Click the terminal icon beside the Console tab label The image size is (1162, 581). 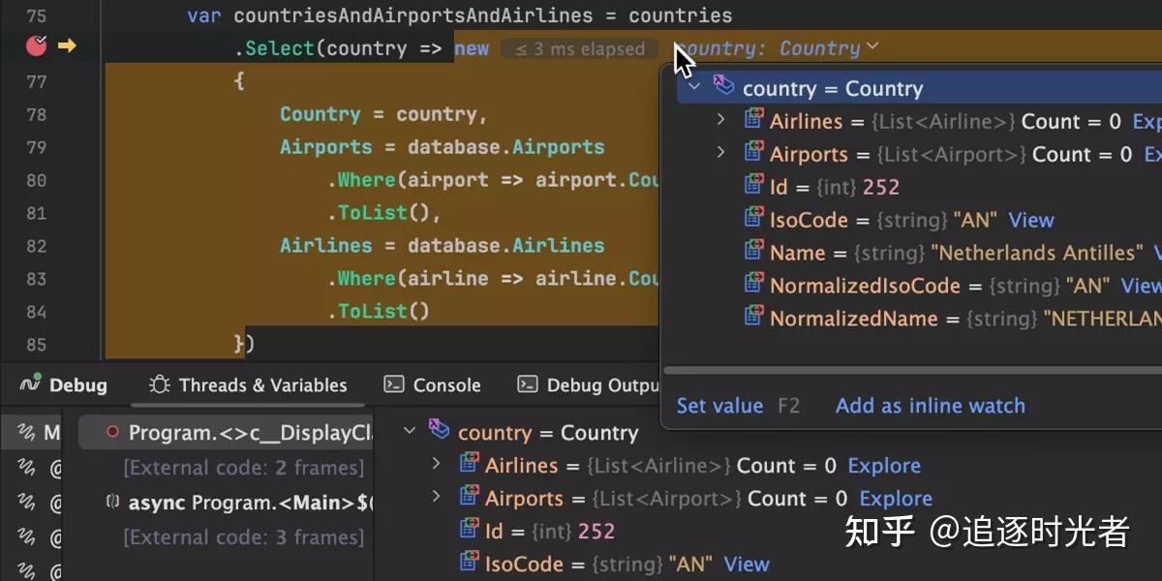392,384
